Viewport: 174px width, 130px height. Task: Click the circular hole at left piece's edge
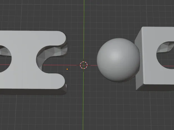pos(5,59)
